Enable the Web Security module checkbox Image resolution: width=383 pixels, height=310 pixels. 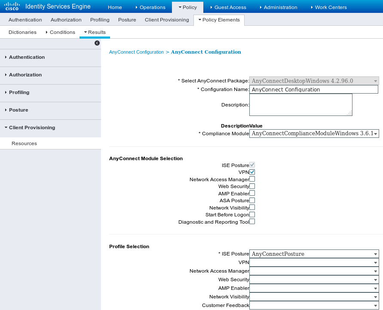tap(252, 186)
